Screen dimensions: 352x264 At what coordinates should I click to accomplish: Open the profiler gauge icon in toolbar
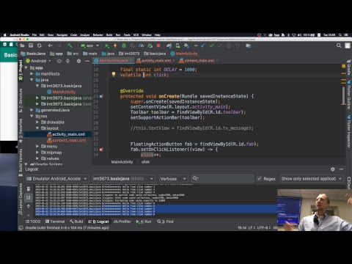141,45
